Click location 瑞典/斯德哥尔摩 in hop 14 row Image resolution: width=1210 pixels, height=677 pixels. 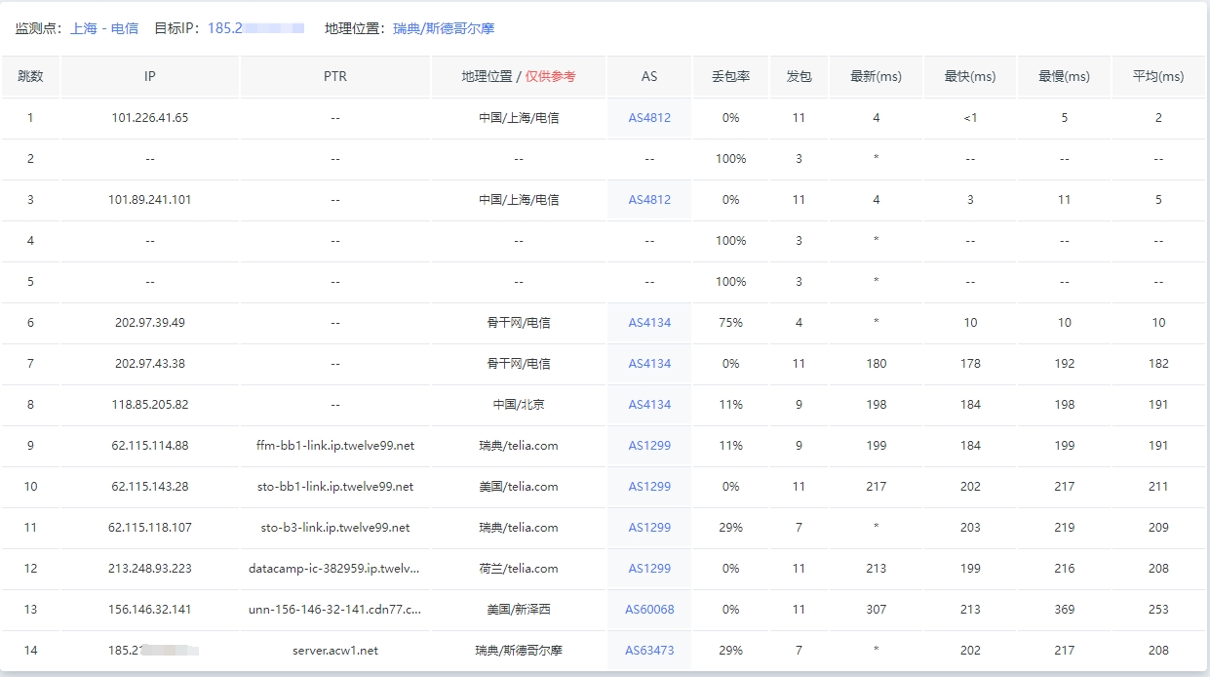519,651
